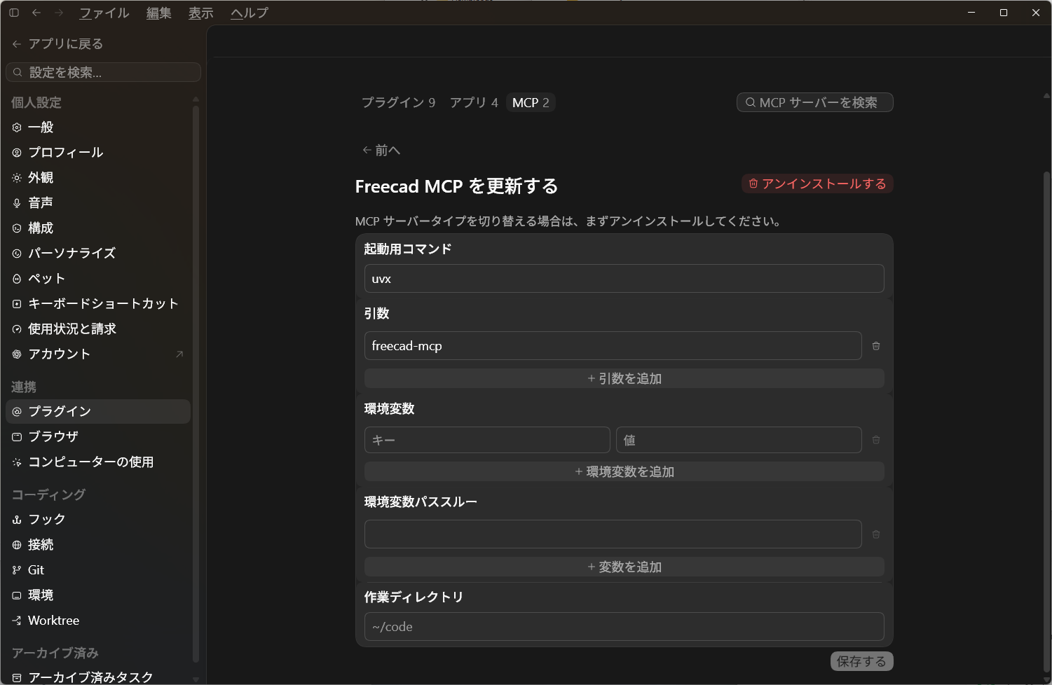
Task: Click 環境変数を追加 button
Action: 624,471
